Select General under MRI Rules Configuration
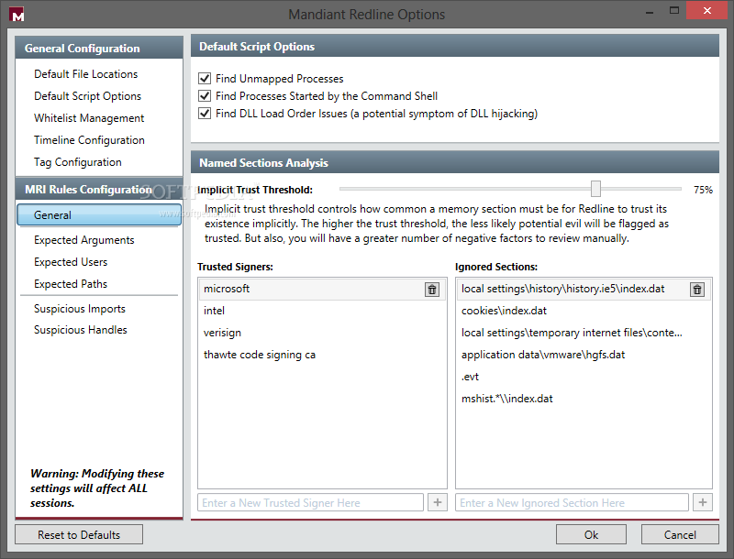Image resolution: width=734 pixels, height=559 pixels. coord(99,215)
